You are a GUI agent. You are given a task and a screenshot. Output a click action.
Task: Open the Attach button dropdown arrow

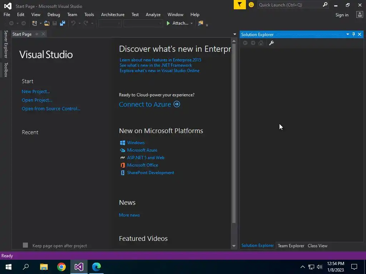coord(192,23)
